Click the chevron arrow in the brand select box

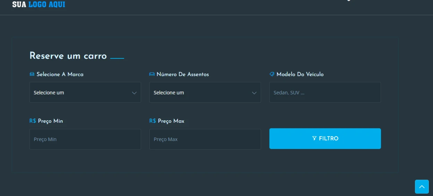pos(134,93)
